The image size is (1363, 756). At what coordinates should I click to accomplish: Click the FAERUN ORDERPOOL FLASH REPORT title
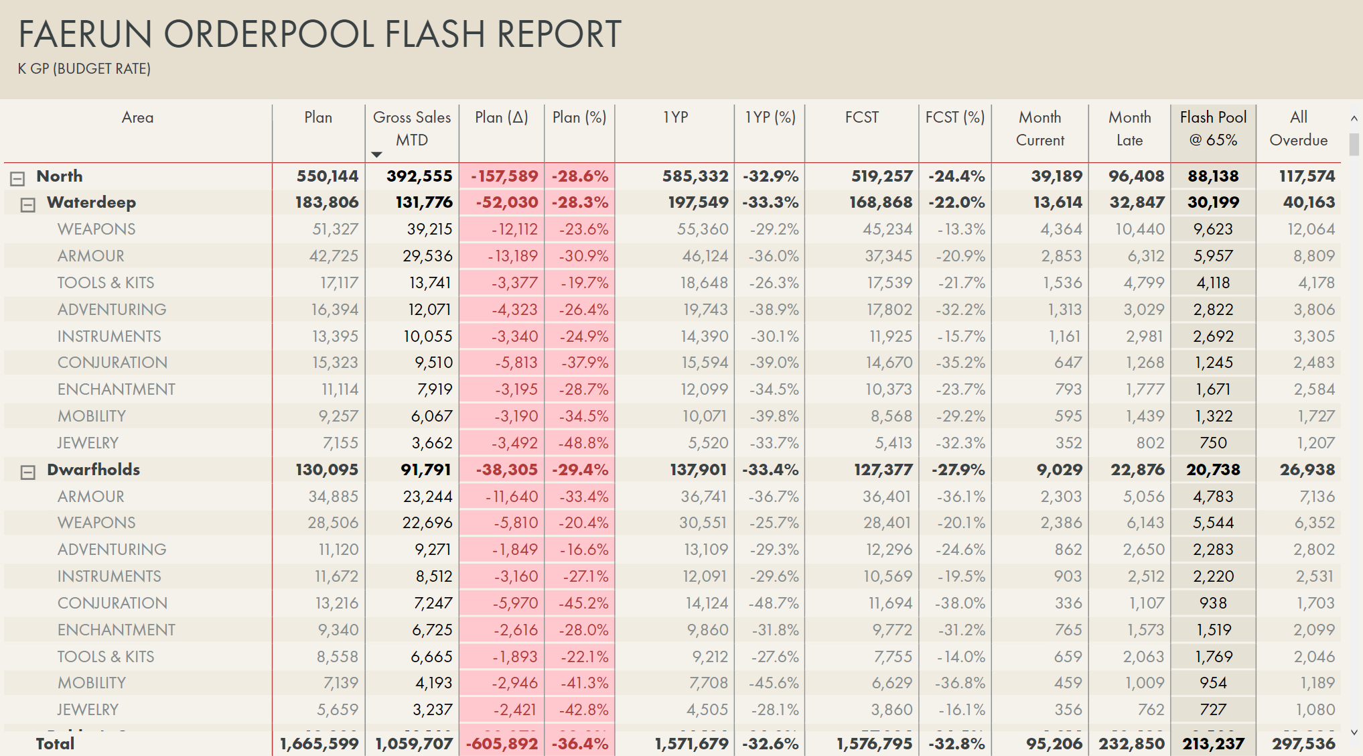click(x=319, y=35)
